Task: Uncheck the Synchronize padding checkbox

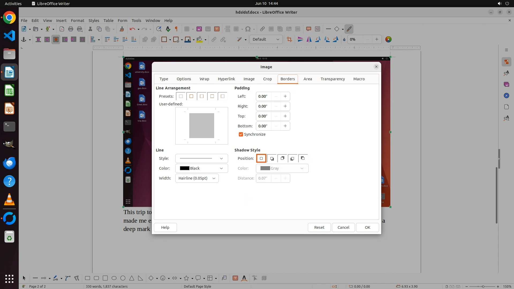Action: 241,134
